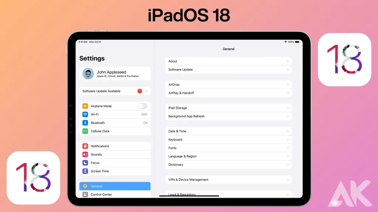Click the Background App Refresh chevron
The image size is (378, 212).
(288, 116)
